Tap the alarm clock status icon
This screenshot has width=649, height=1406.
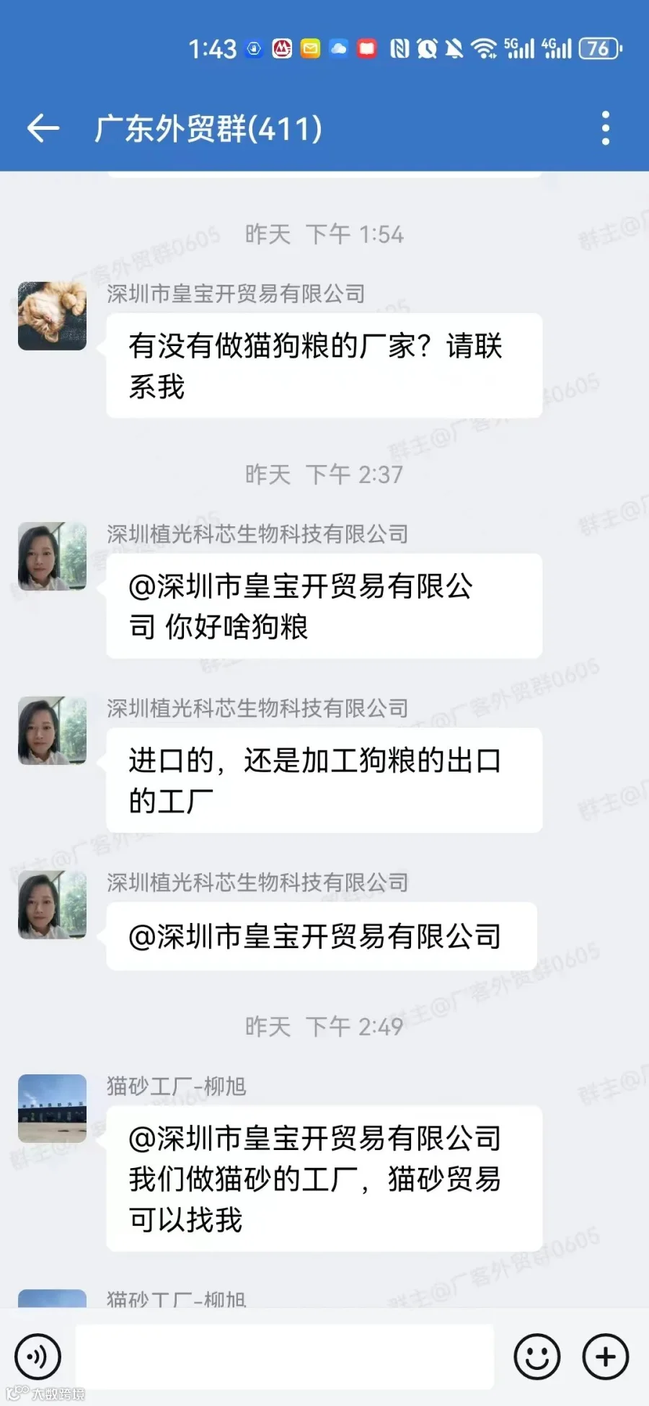[x=427, y=49]
